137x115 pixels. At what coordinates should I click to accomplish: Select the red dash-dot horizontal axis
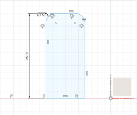click(123, 98)
